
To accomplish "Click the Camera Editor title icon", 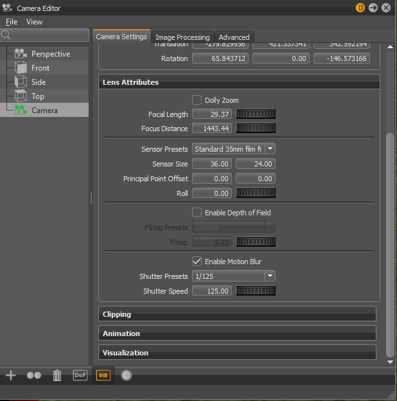I will tap(7, 8).
